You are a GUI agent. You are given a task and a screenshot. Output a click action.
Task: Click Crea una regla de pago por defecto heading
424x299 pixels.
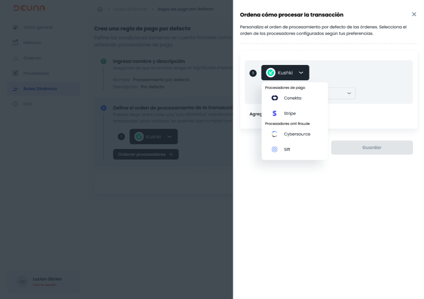pyautogui.click(x=142, y=28)
